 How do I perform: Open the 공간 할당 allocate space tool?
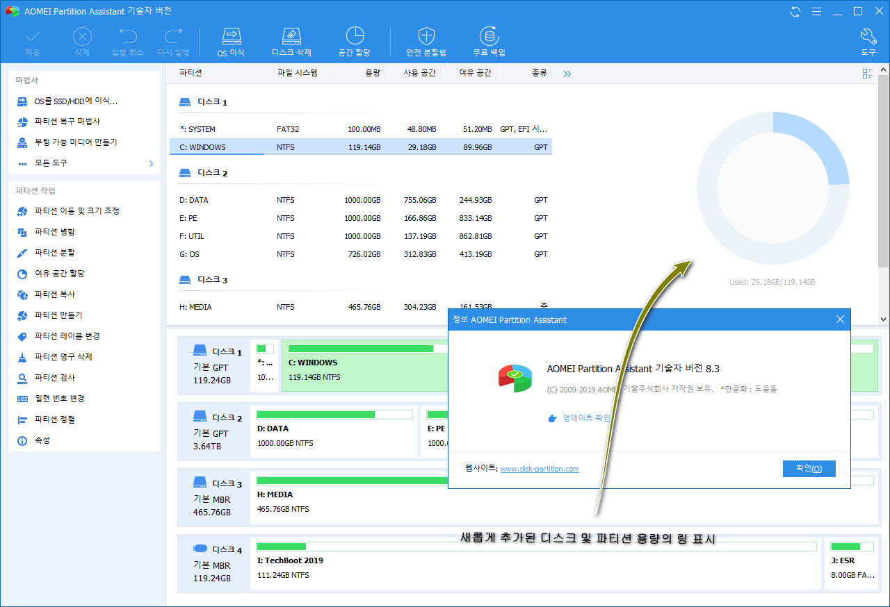[355, 42]
